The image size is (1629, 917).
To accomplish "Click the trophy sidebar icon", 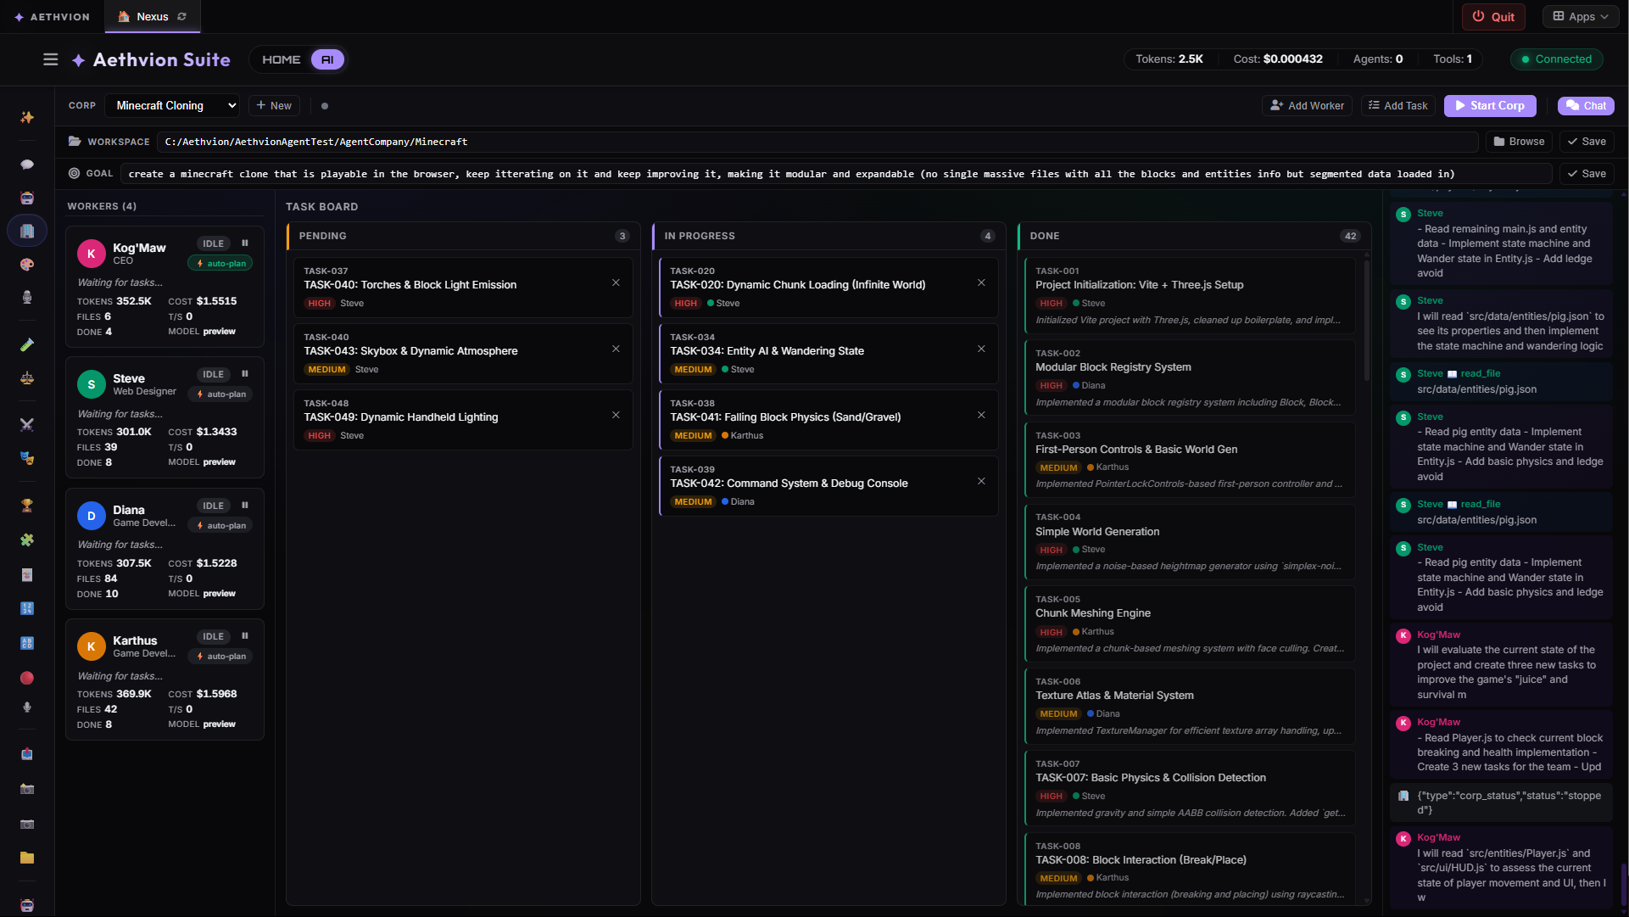I will [x=27, y=506].
